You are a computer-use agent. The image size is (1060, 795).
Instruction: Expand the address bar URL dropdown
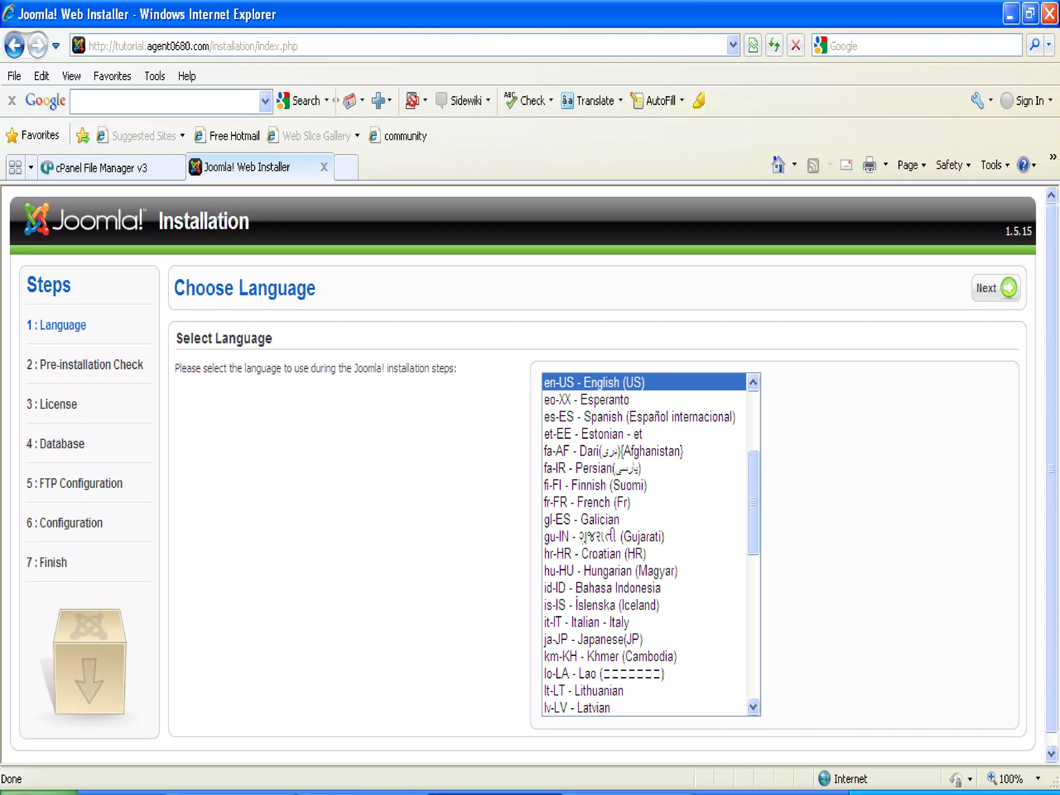pyautogui.click(x=732, y=46)
